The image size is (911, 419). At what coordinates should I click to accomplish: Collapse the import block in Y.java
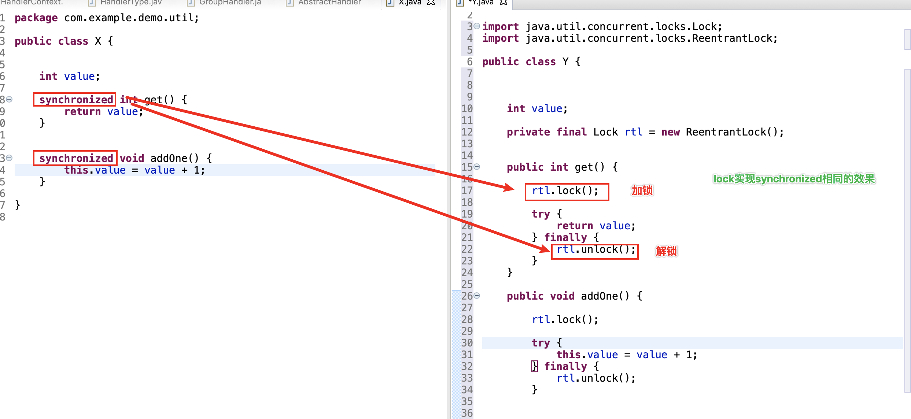(x=477, y=26)
